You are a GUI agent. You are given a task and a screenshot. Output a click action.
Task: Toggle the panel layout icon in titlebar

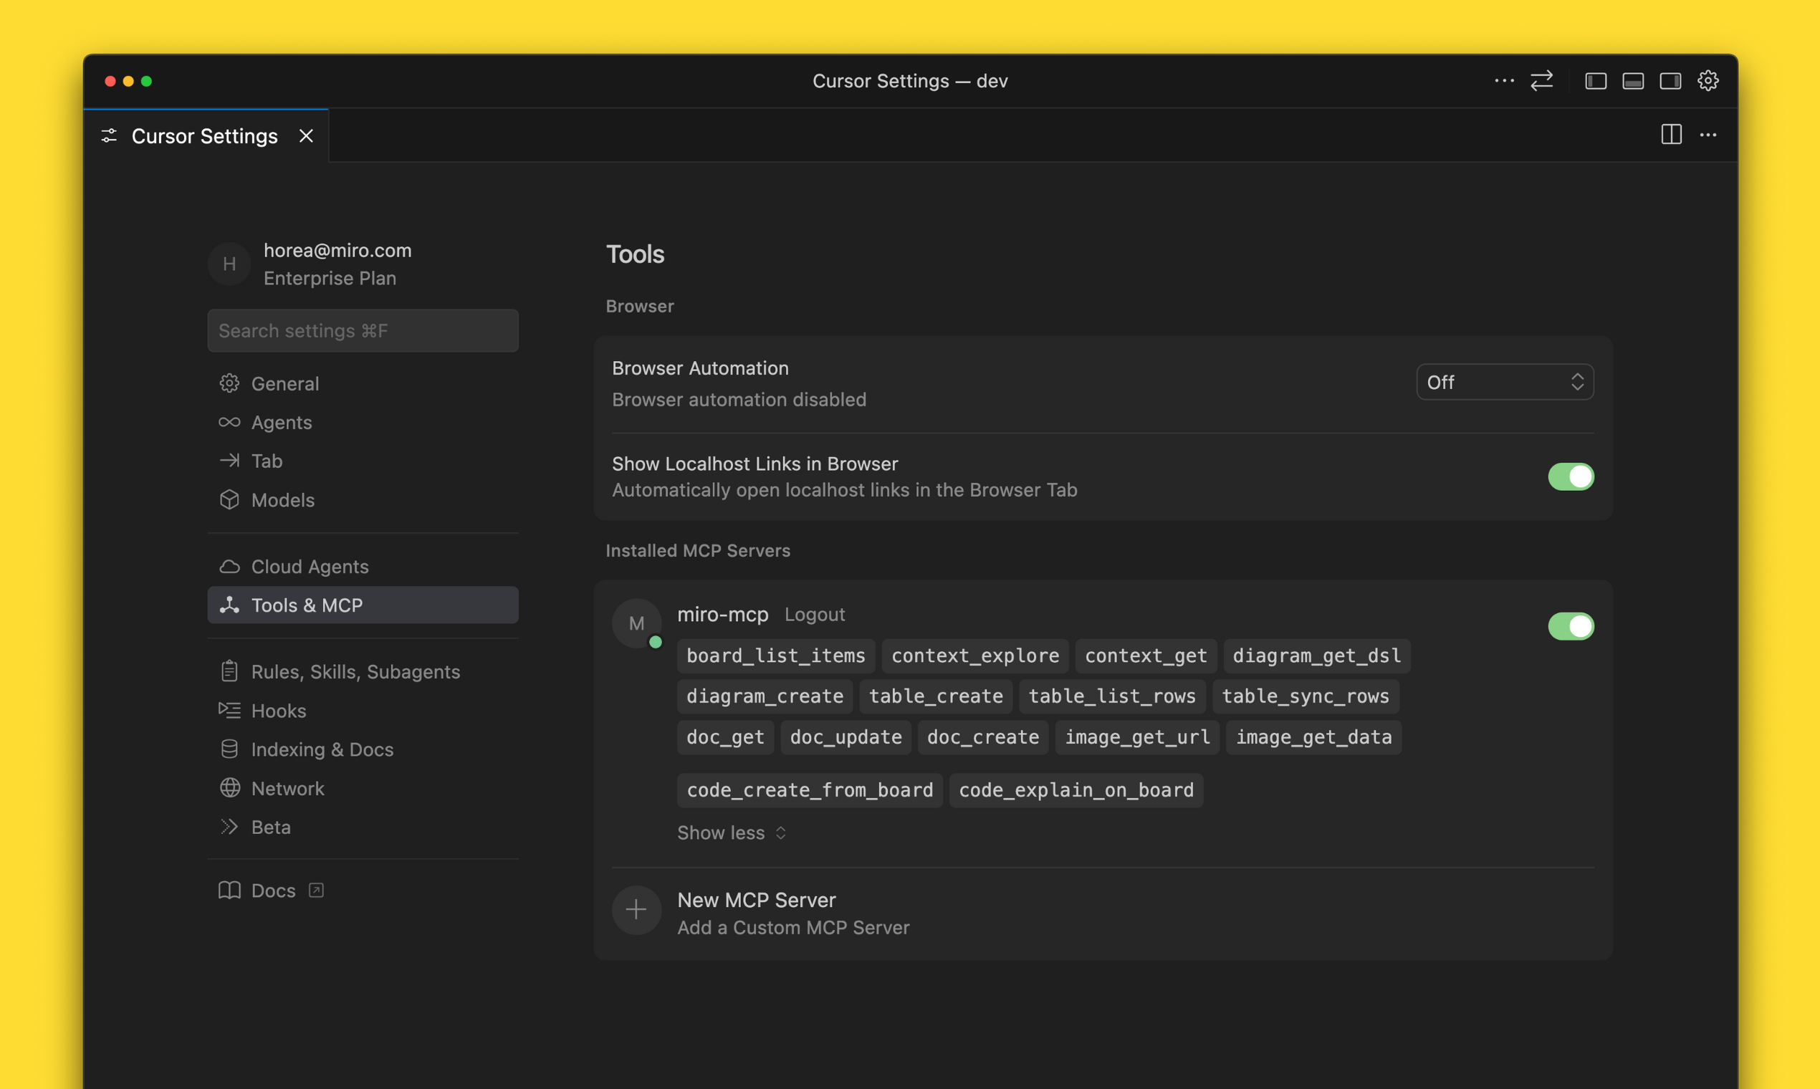tap(1633, 81)
